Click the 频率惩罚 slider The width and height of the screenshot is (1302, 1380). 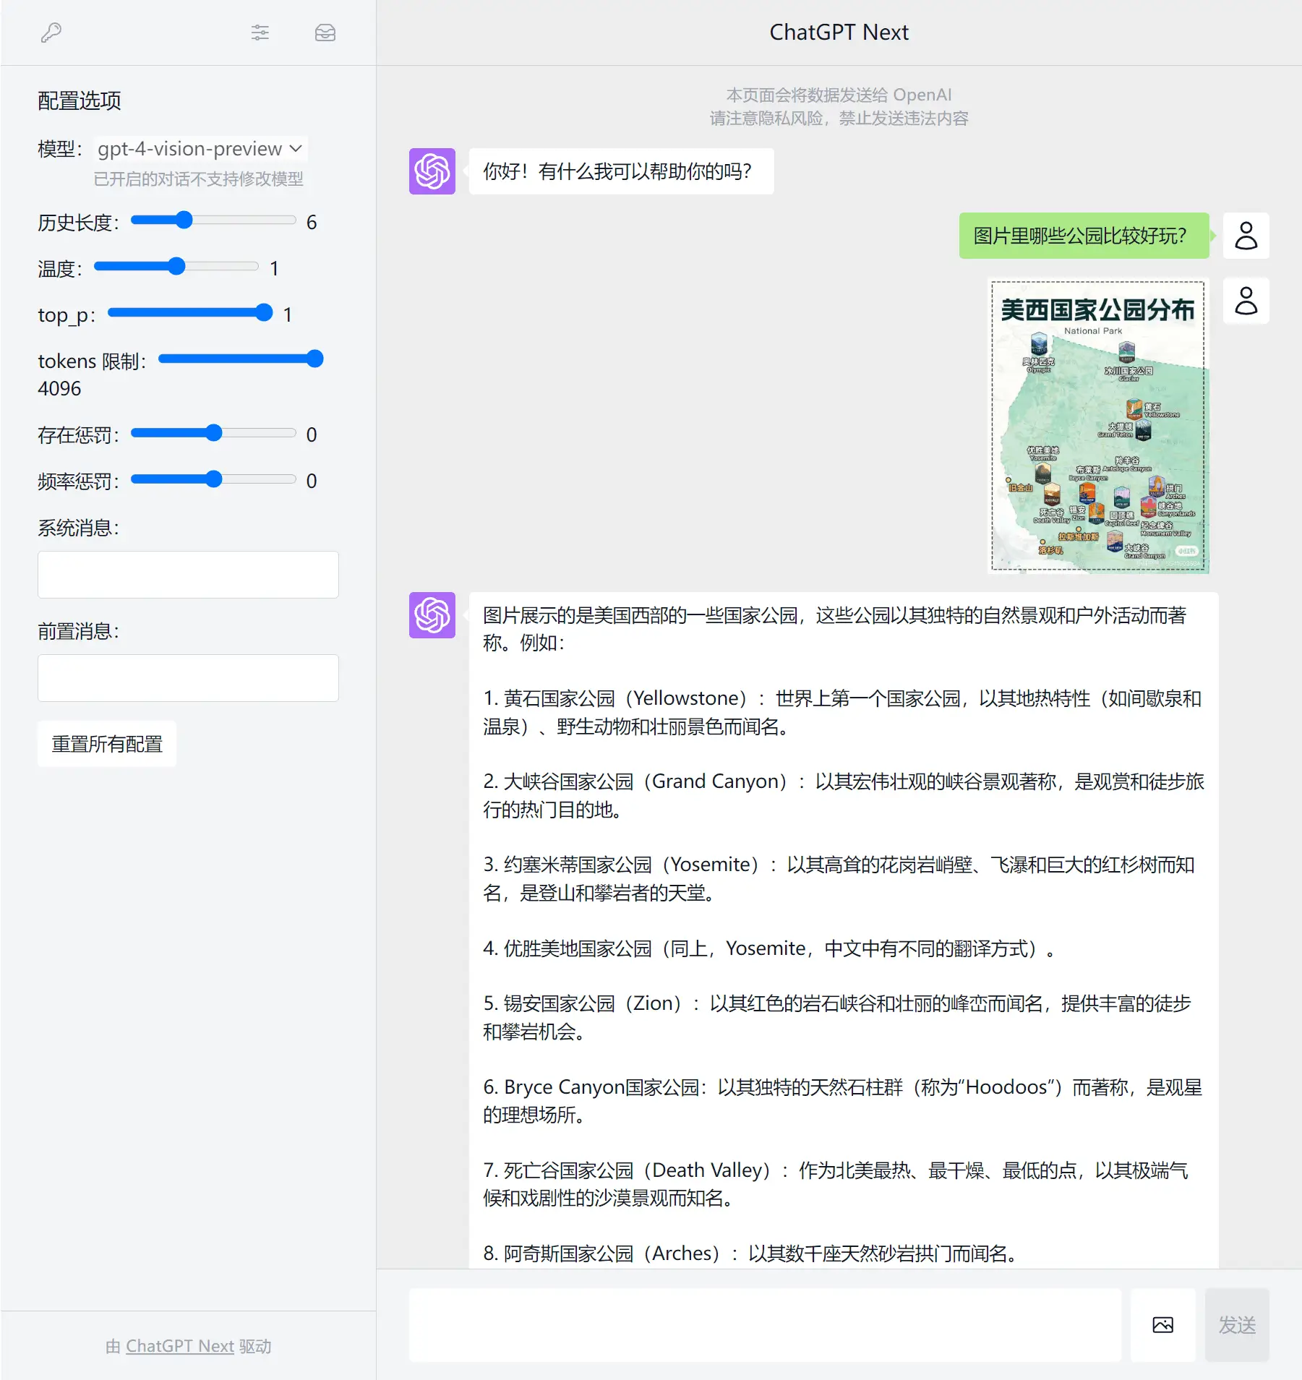coord(213,479)
